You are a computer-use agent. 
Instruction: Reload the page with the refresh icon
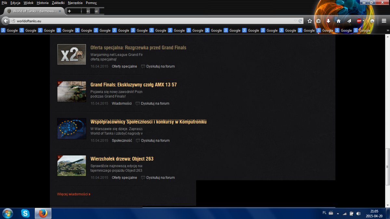click(300, 21)
